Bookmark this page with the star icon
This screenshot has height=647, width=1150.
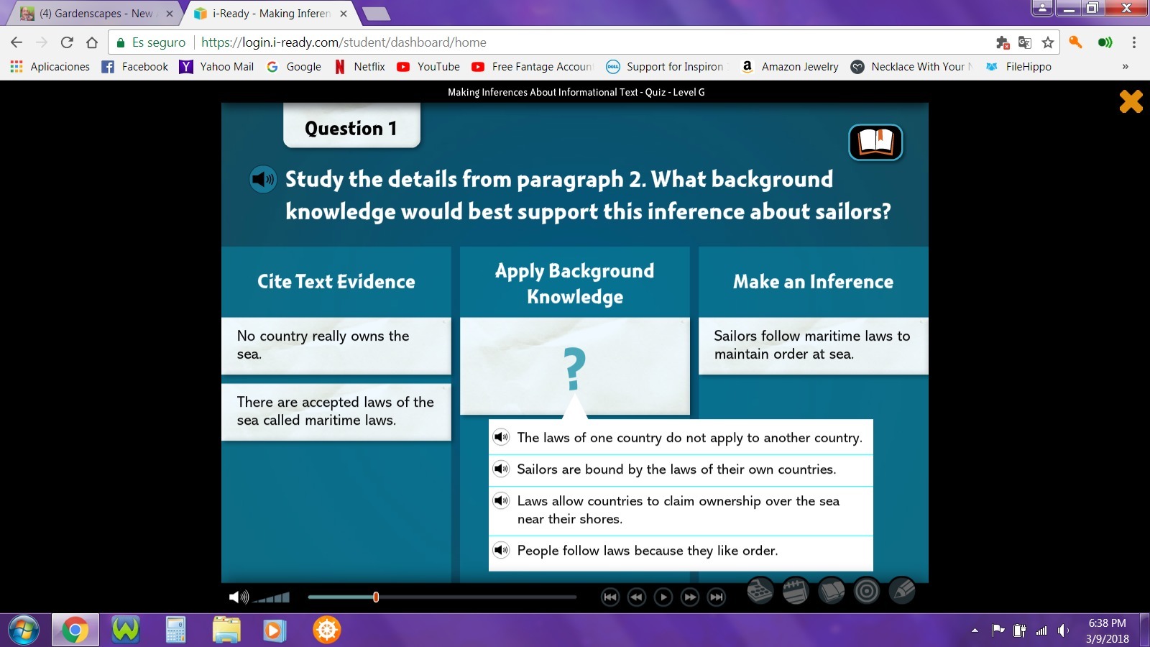[x=1048, y=42]
